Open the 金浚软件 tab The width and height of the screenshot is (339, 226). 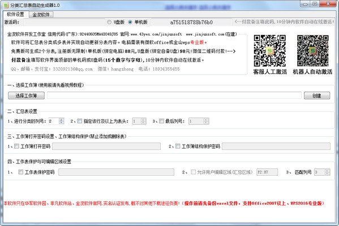(41, 15)
